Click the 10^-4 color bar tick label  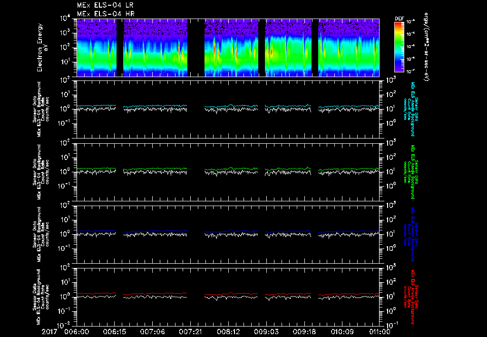[411, 34]
